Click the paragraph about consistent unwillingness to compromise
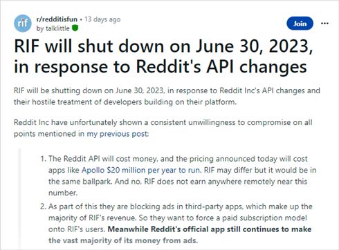 163,128
